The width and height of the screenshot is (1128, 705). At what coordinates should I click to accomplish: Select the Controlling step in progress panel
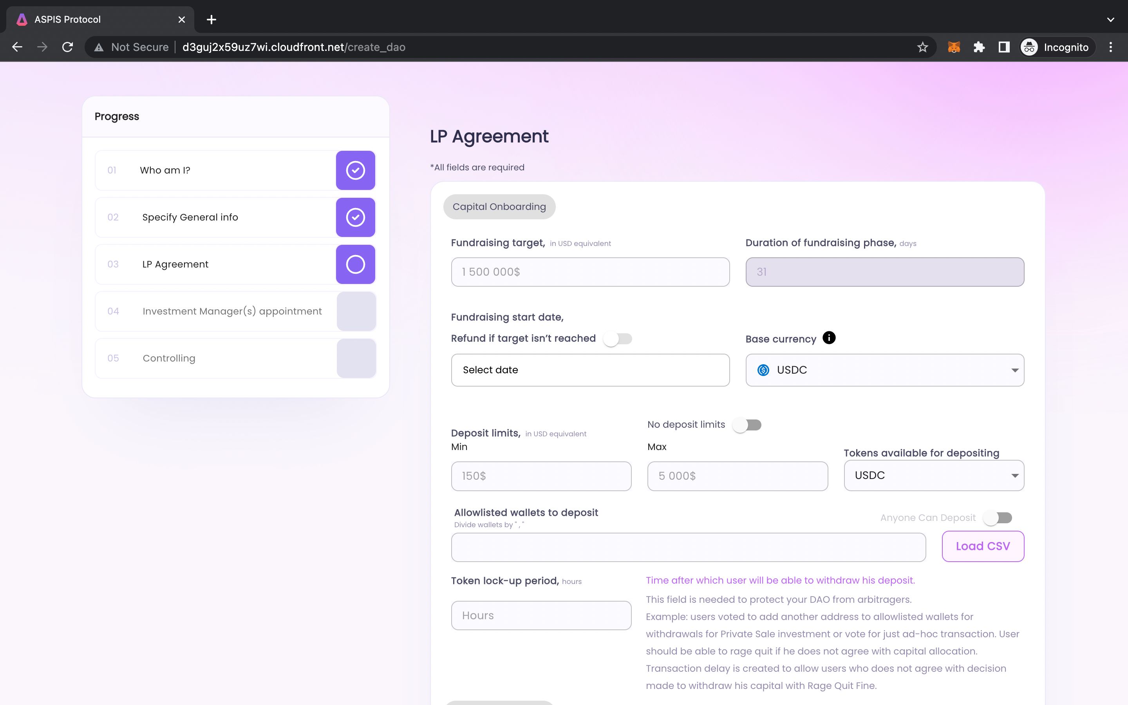point(235,357)
